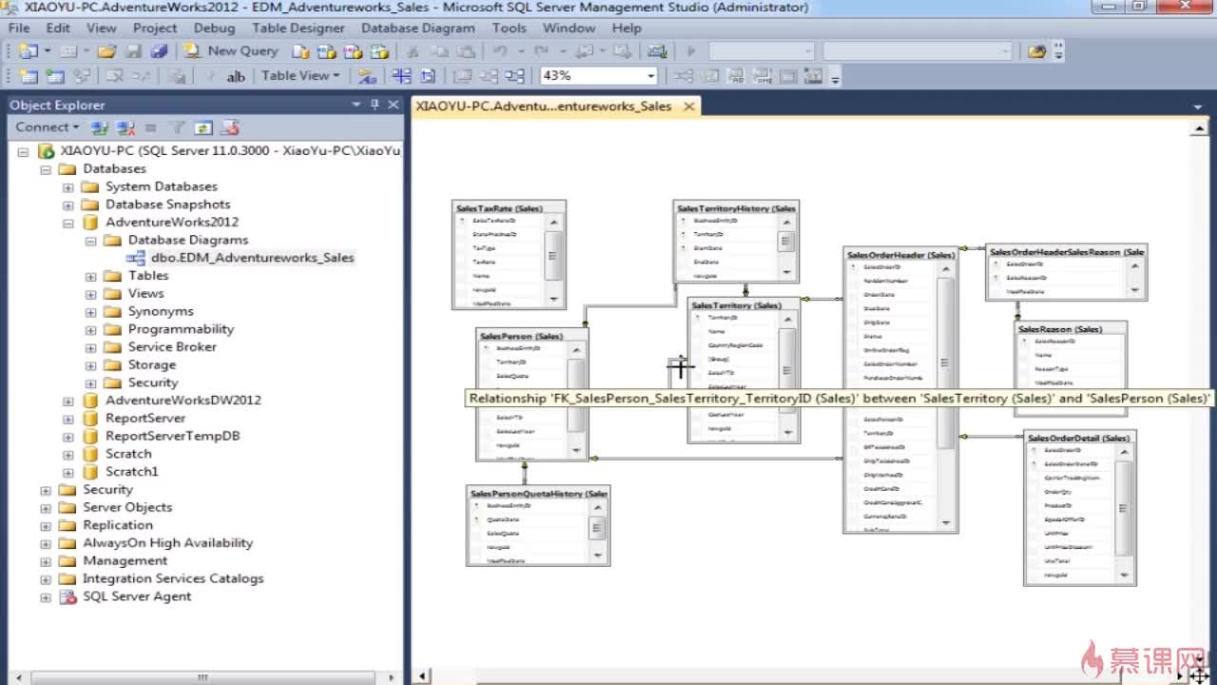Screen dimensions: 1217x685
Task: Open the Table Designer menu
Action: 299,28
